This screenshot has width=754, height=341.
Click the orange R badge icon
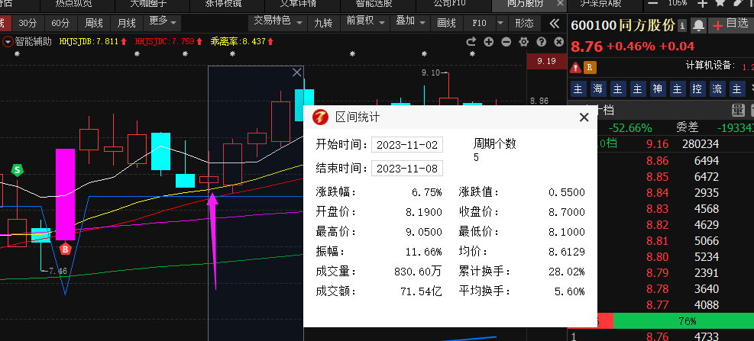(x=590, y=68)
